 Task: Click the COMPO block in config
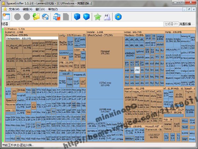[64, 53]
